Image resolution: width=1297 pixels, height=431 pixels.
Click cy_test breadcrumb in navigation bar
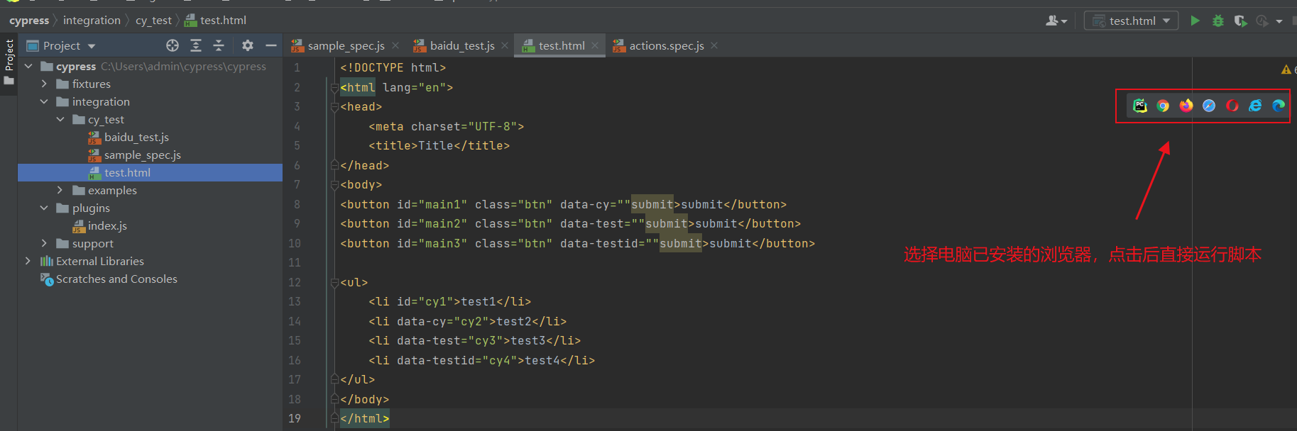pos(153,21)
